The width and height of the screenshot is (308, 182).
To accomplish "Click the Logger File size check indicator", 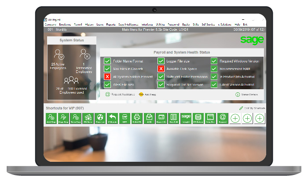I will coord(161,61).
